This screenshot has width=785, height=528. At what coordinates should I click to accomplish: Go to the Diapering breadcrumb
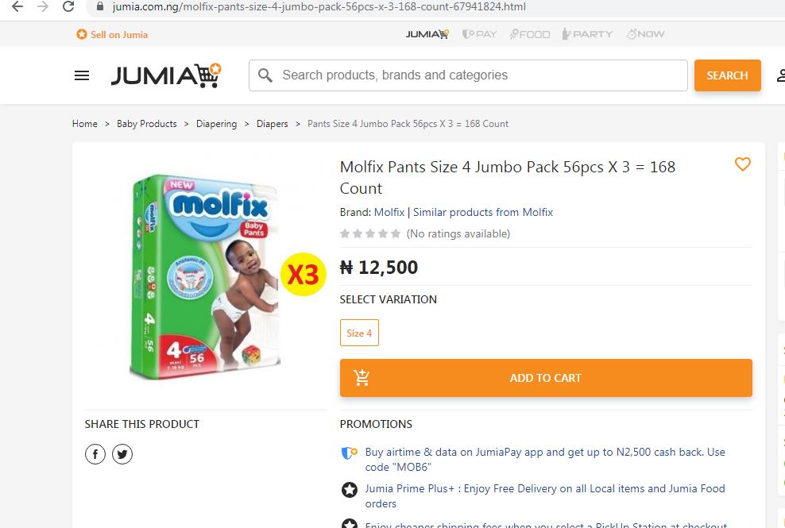pos(216,124)
